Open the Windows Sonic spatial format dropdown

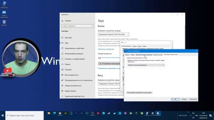pyautogui.click(x=146, y=65)
